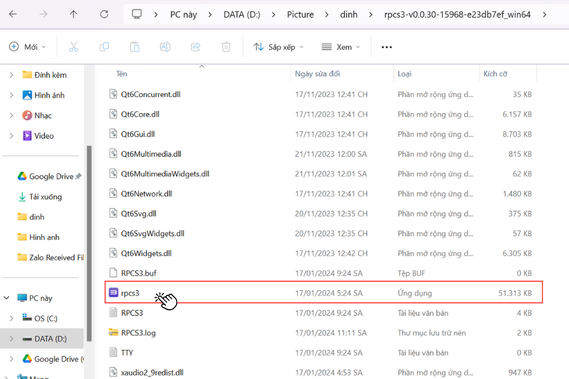Select the Qt6Core.dll file
The image size is (569, 379).
pyautogui.click(x=321, y=114)
